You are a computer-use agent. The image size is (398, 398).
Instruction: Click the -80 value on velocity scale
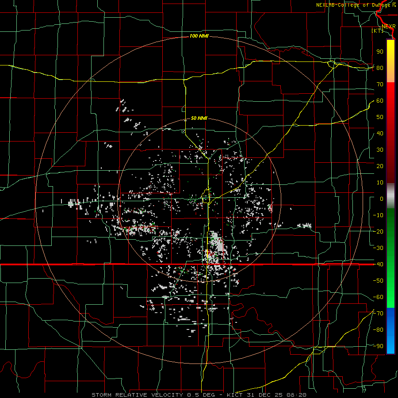[378, 330]
